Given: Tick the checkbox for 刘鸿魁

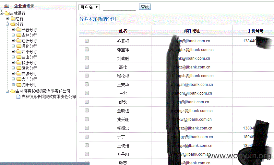Looking at the screenshot, I should tap(87, 58).
